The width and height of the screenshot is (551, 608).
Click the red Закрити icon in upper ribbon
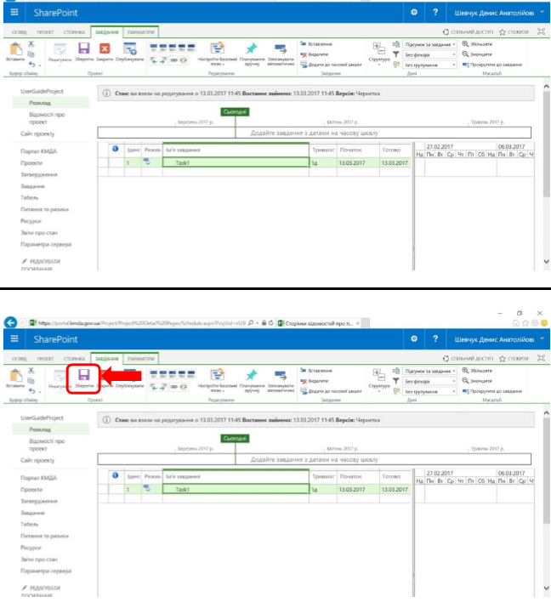pyautogui.click(x=105, y=50)
